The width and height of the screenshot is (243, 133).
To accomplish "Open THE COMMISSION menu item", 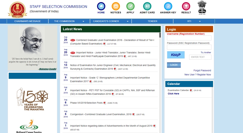I will pyautogui.click(x=64, y=21).
